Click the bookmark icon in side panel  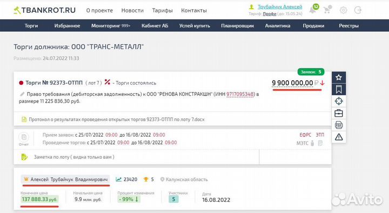pos(339,89)
